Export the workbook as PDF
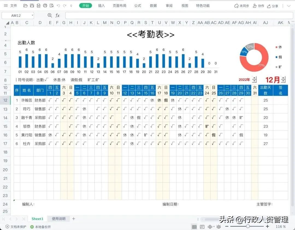 tap(39, 5)
